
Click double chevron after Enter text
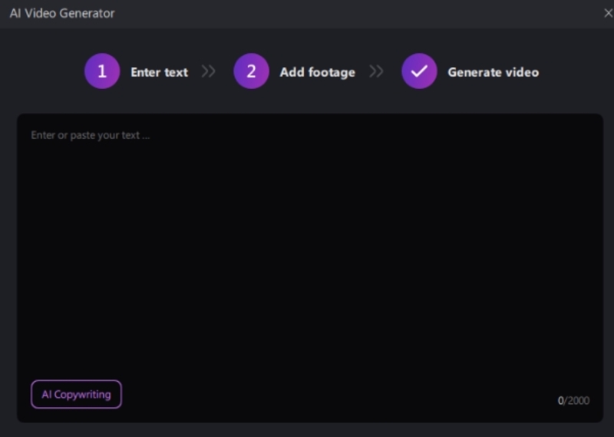[208, 71]
